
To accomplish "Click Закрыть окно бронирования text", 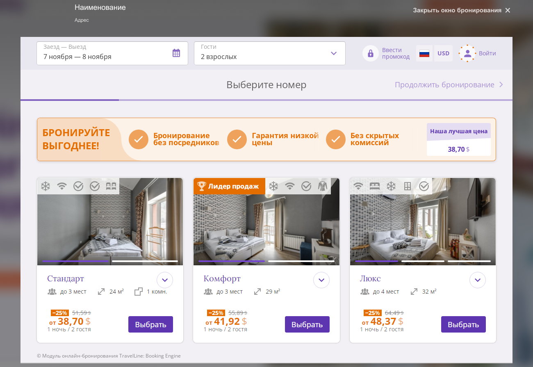I will tap(457, 10).
